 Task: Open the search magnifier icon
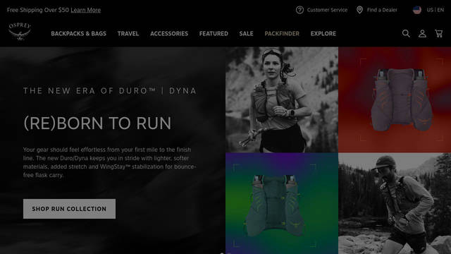click(406, 33)
